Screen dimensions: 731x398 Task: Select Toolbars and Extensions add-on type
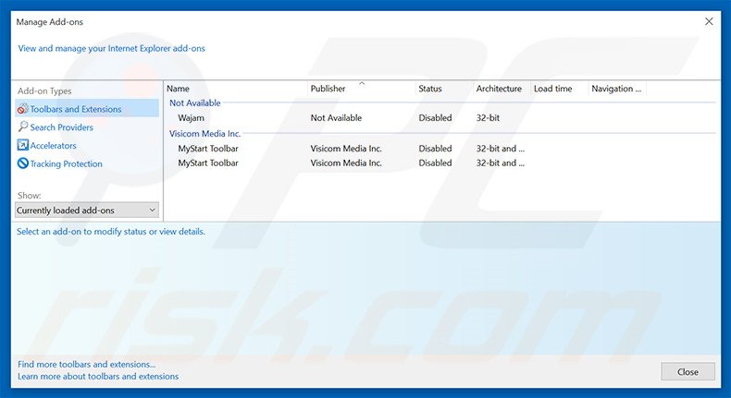point(87,108)
